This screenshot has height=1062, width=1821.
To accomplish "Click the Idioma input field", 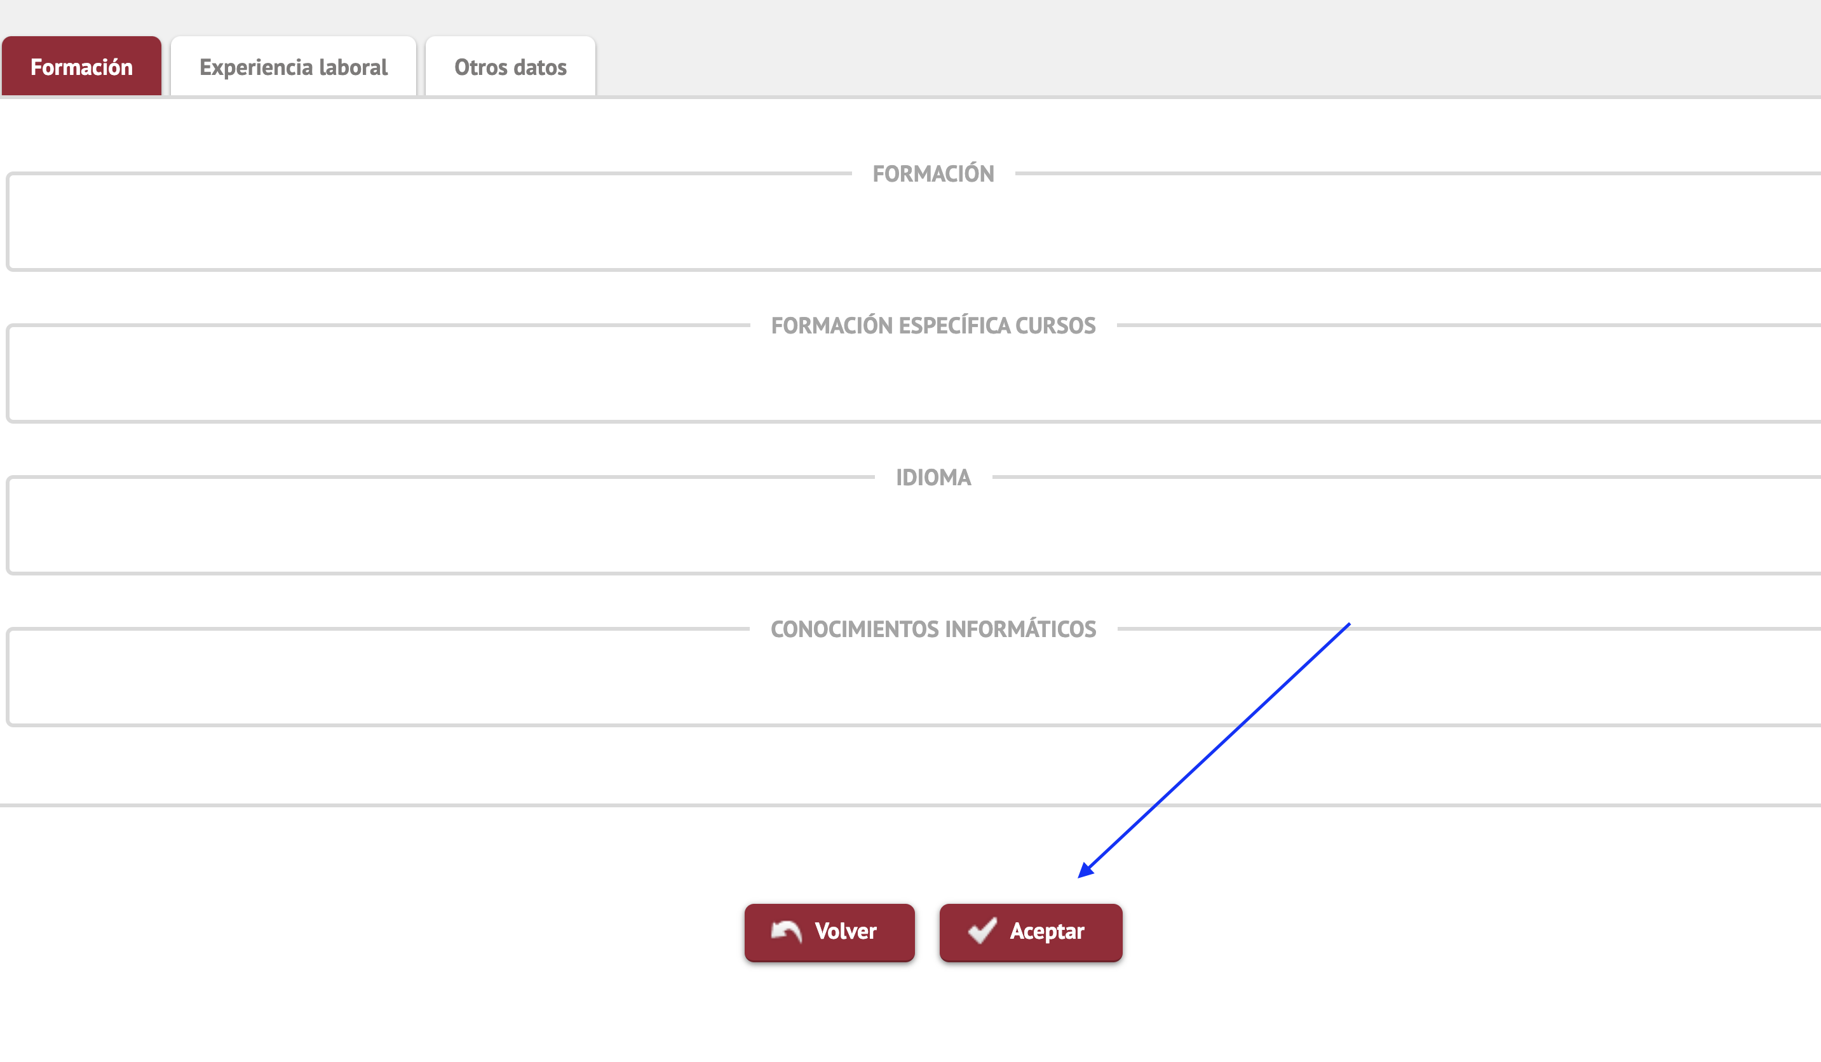I will 910,525.
